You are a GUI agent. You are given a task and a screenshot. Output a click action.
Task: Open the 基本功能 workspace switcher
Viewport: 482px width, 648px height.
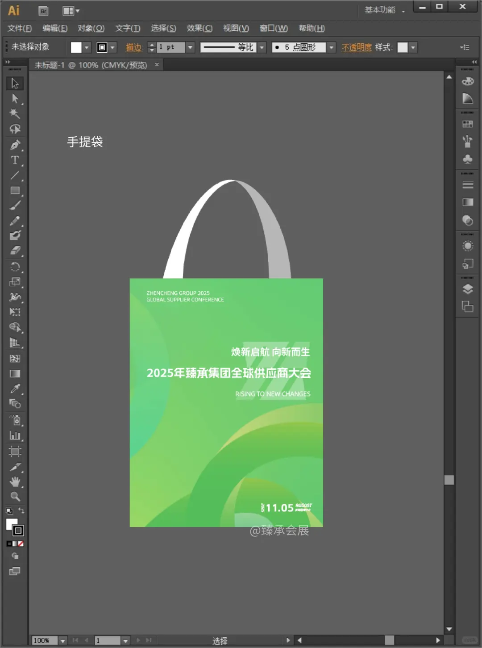tap(385, 10)
